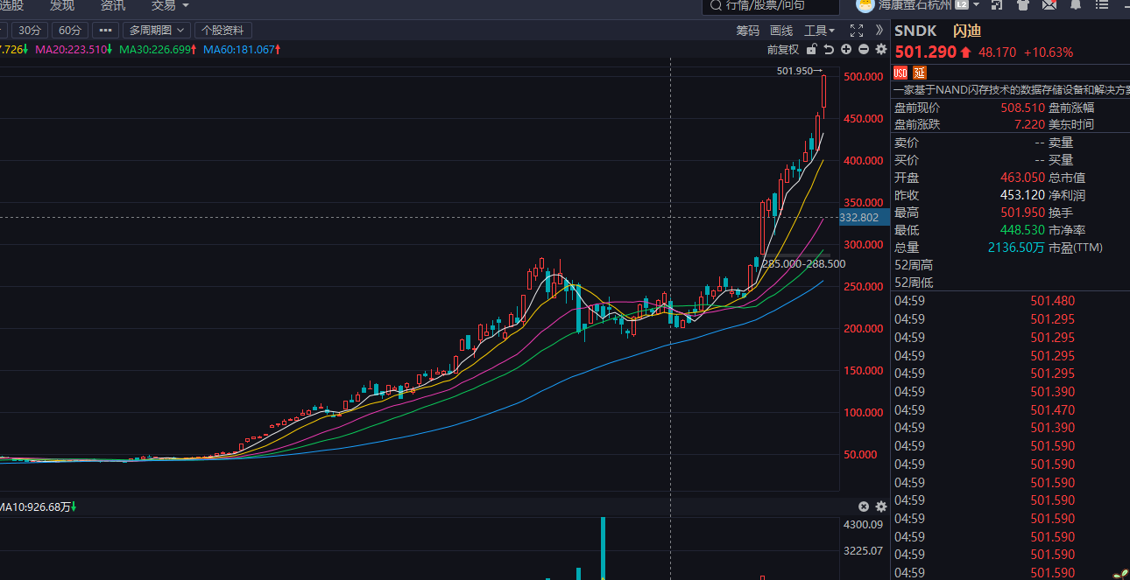Click the 闪迪 stock name

coord(967,31)
